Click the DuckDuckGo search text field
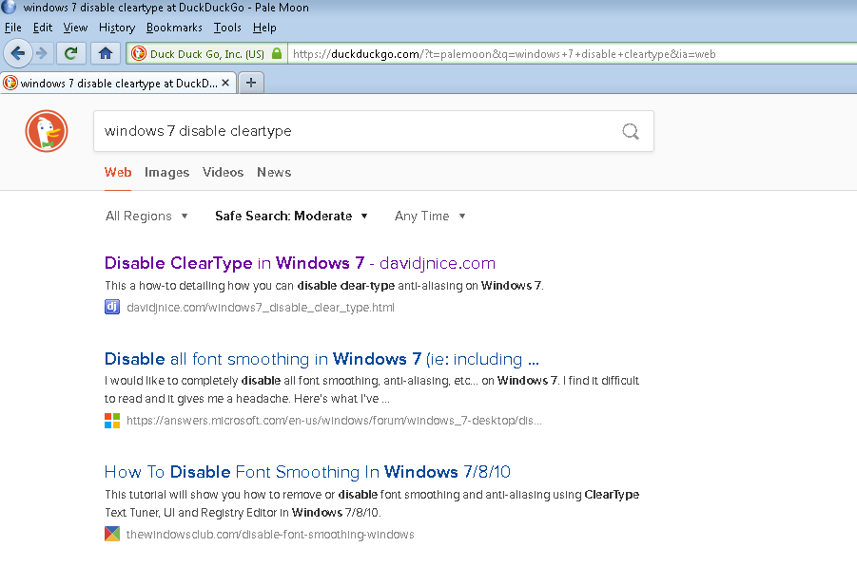 [x=352, y=131]
